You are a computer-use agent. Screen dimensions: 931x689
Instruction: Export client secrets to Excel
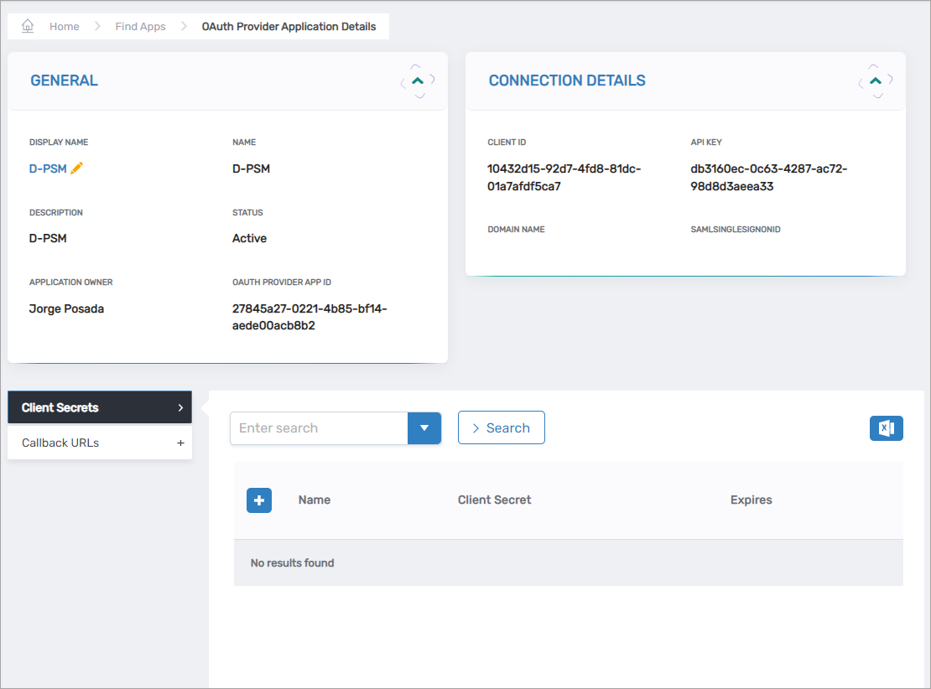pos(886,428)
